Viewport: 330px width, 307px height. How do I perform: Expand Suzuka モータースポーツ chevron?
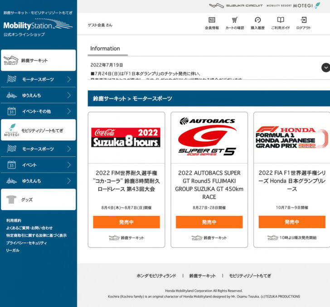click(x=69, y=79)
